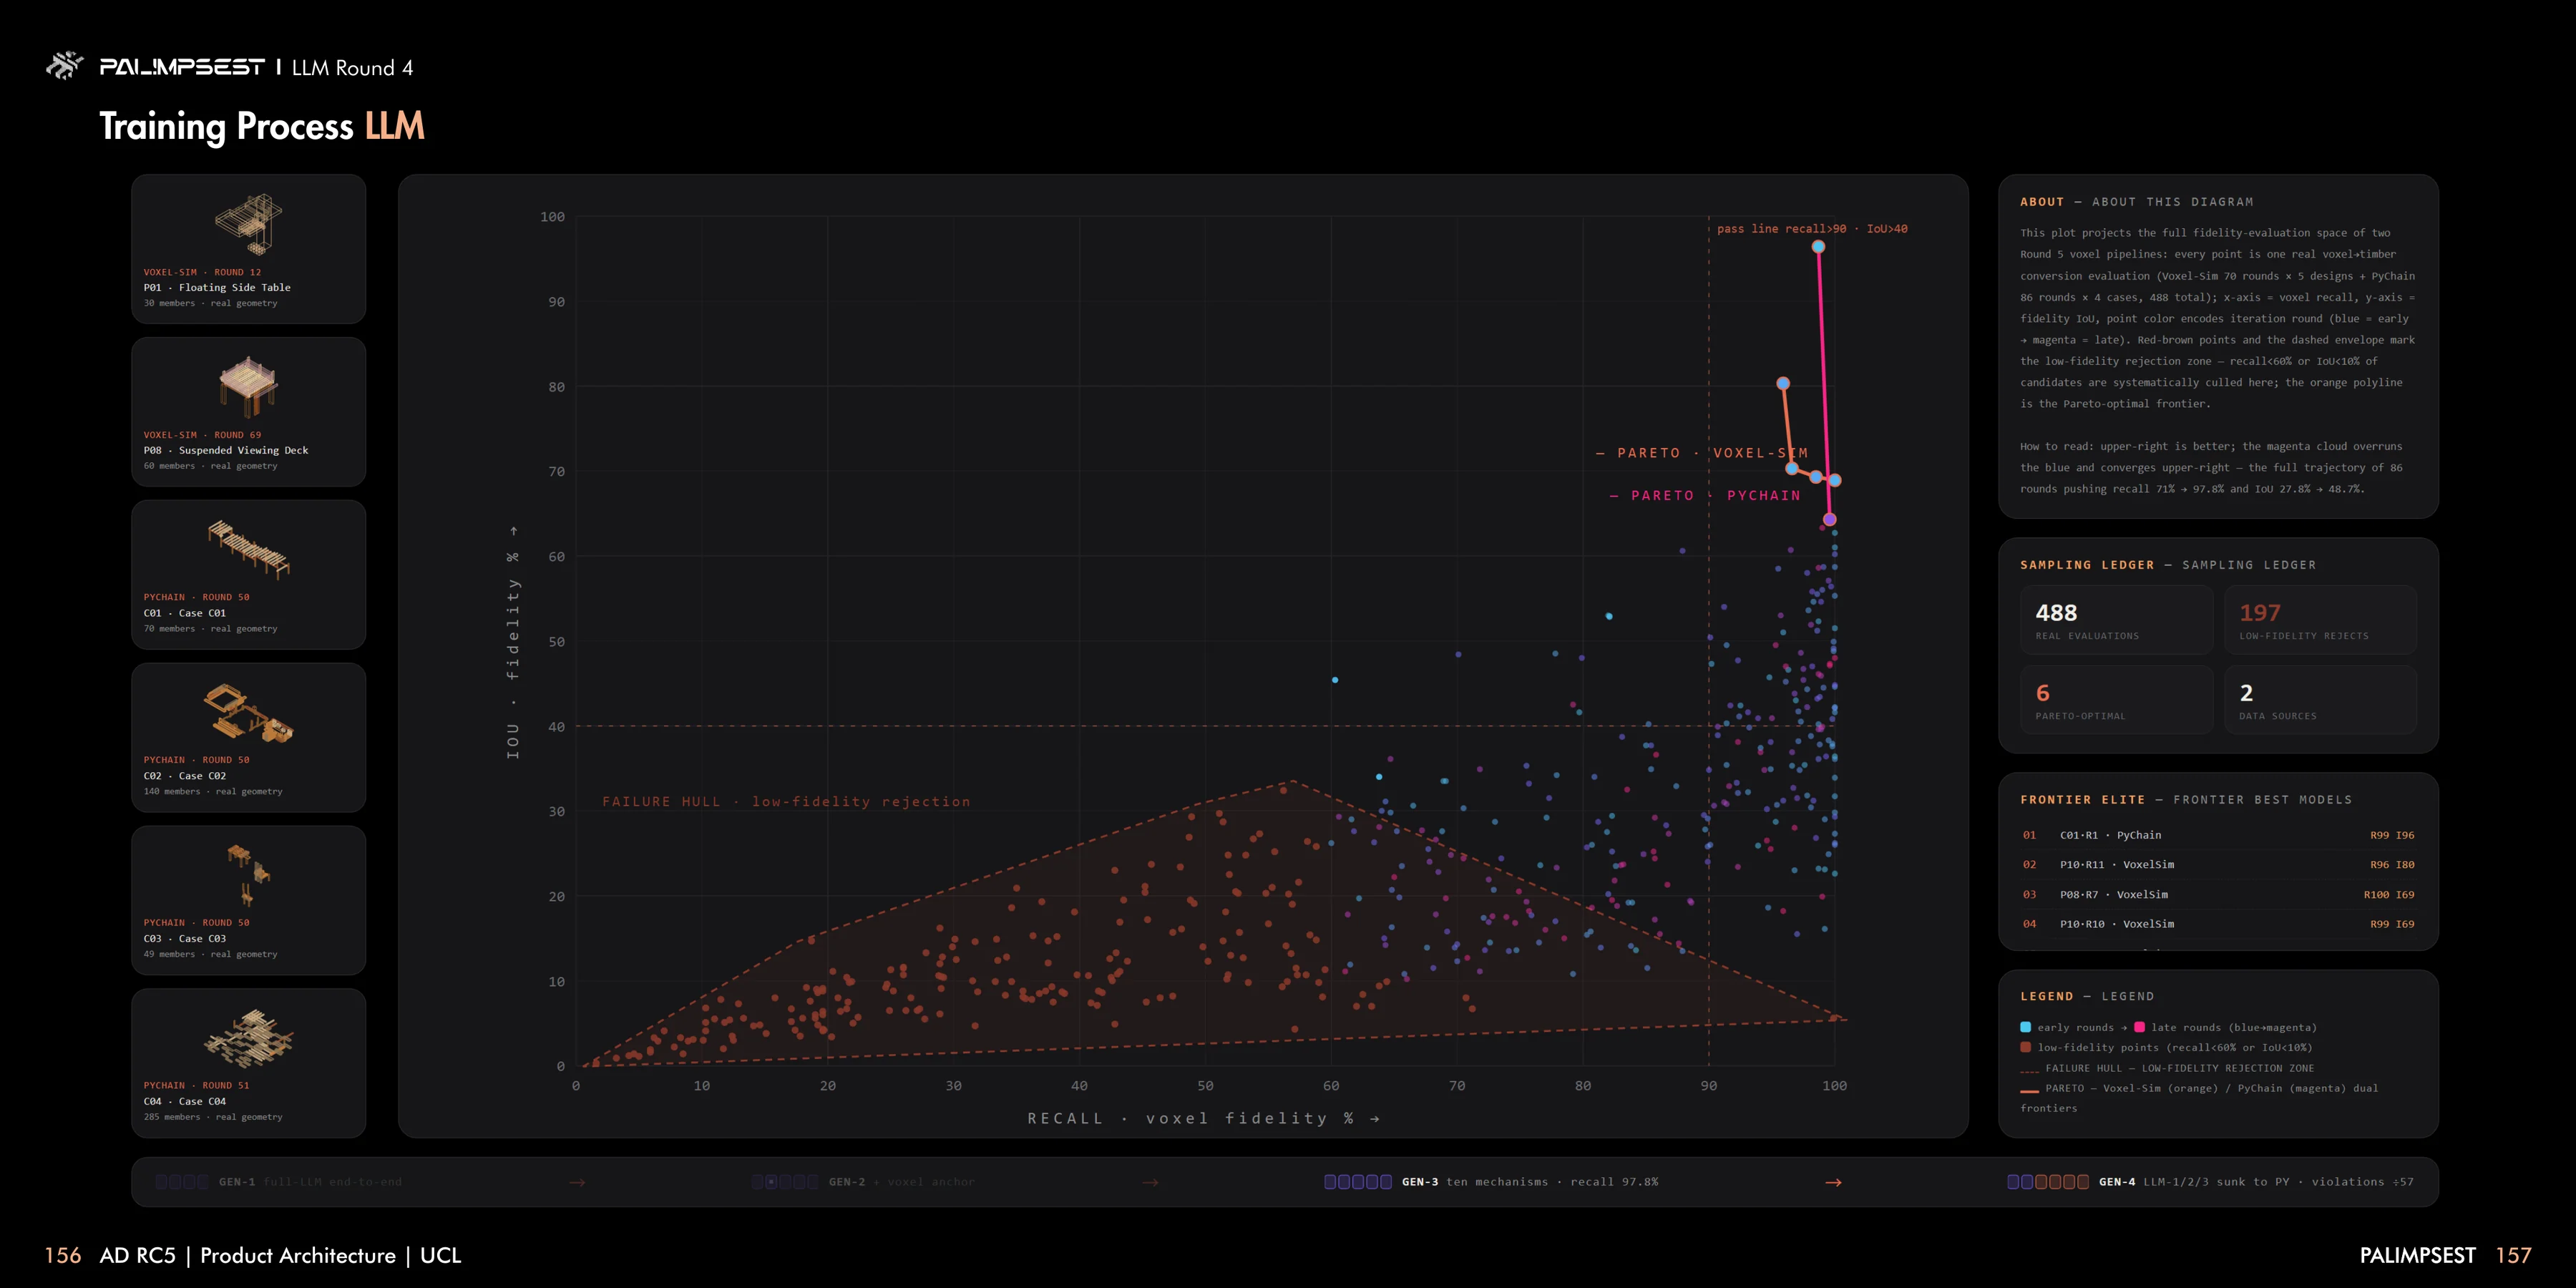The width and height of the screenshot is (2576, 1288).
Task: Select the C02 Case C02 model thumbnail
Action: click(248, 712)
